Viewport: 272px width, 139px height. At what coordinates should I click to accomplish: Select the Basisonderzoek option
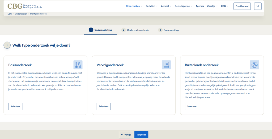click(15, 106)
